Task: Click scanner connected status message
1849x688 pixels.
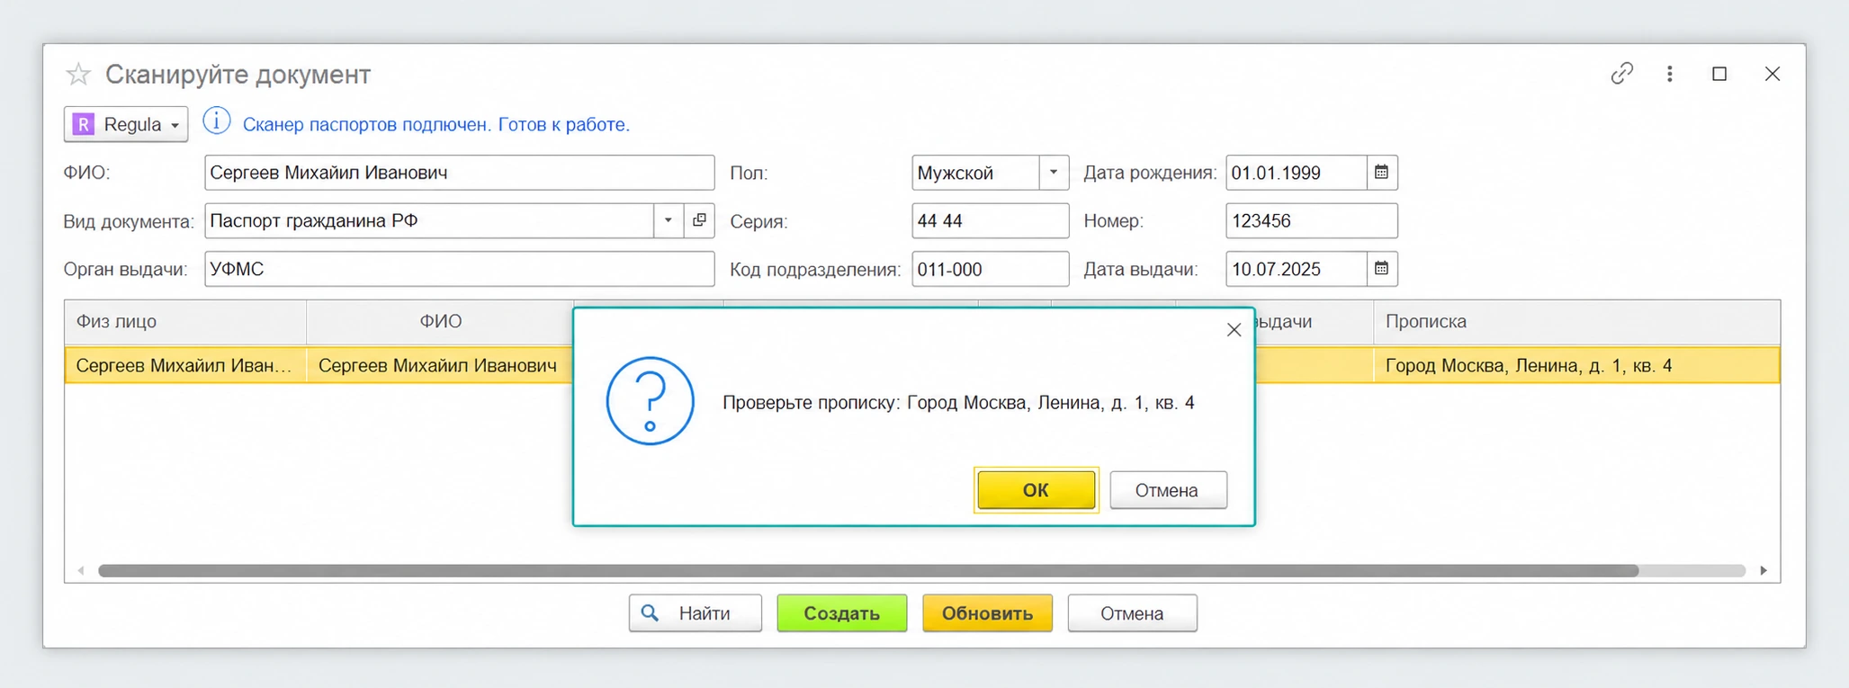Action: (x=436, y=124)
